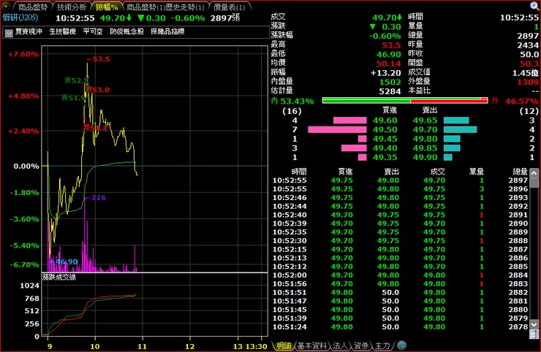Click the 昨量 value 2434

click(528, 45)
